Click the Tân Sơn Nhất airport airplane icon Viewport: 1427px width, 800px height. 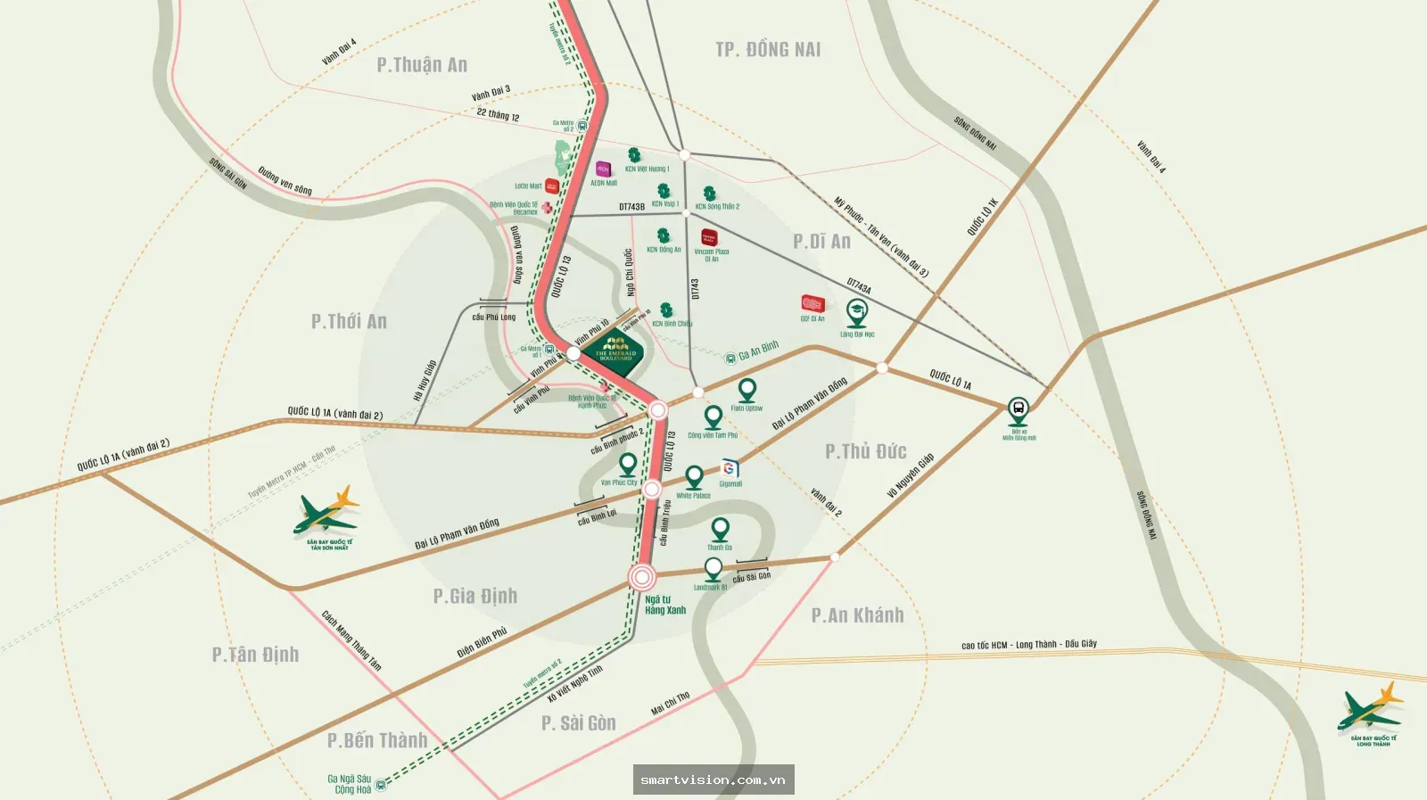[x=326, y=511]
